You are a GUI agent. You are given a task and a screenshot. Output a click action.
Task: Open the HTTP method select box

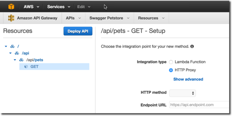(x=182, y=93)
